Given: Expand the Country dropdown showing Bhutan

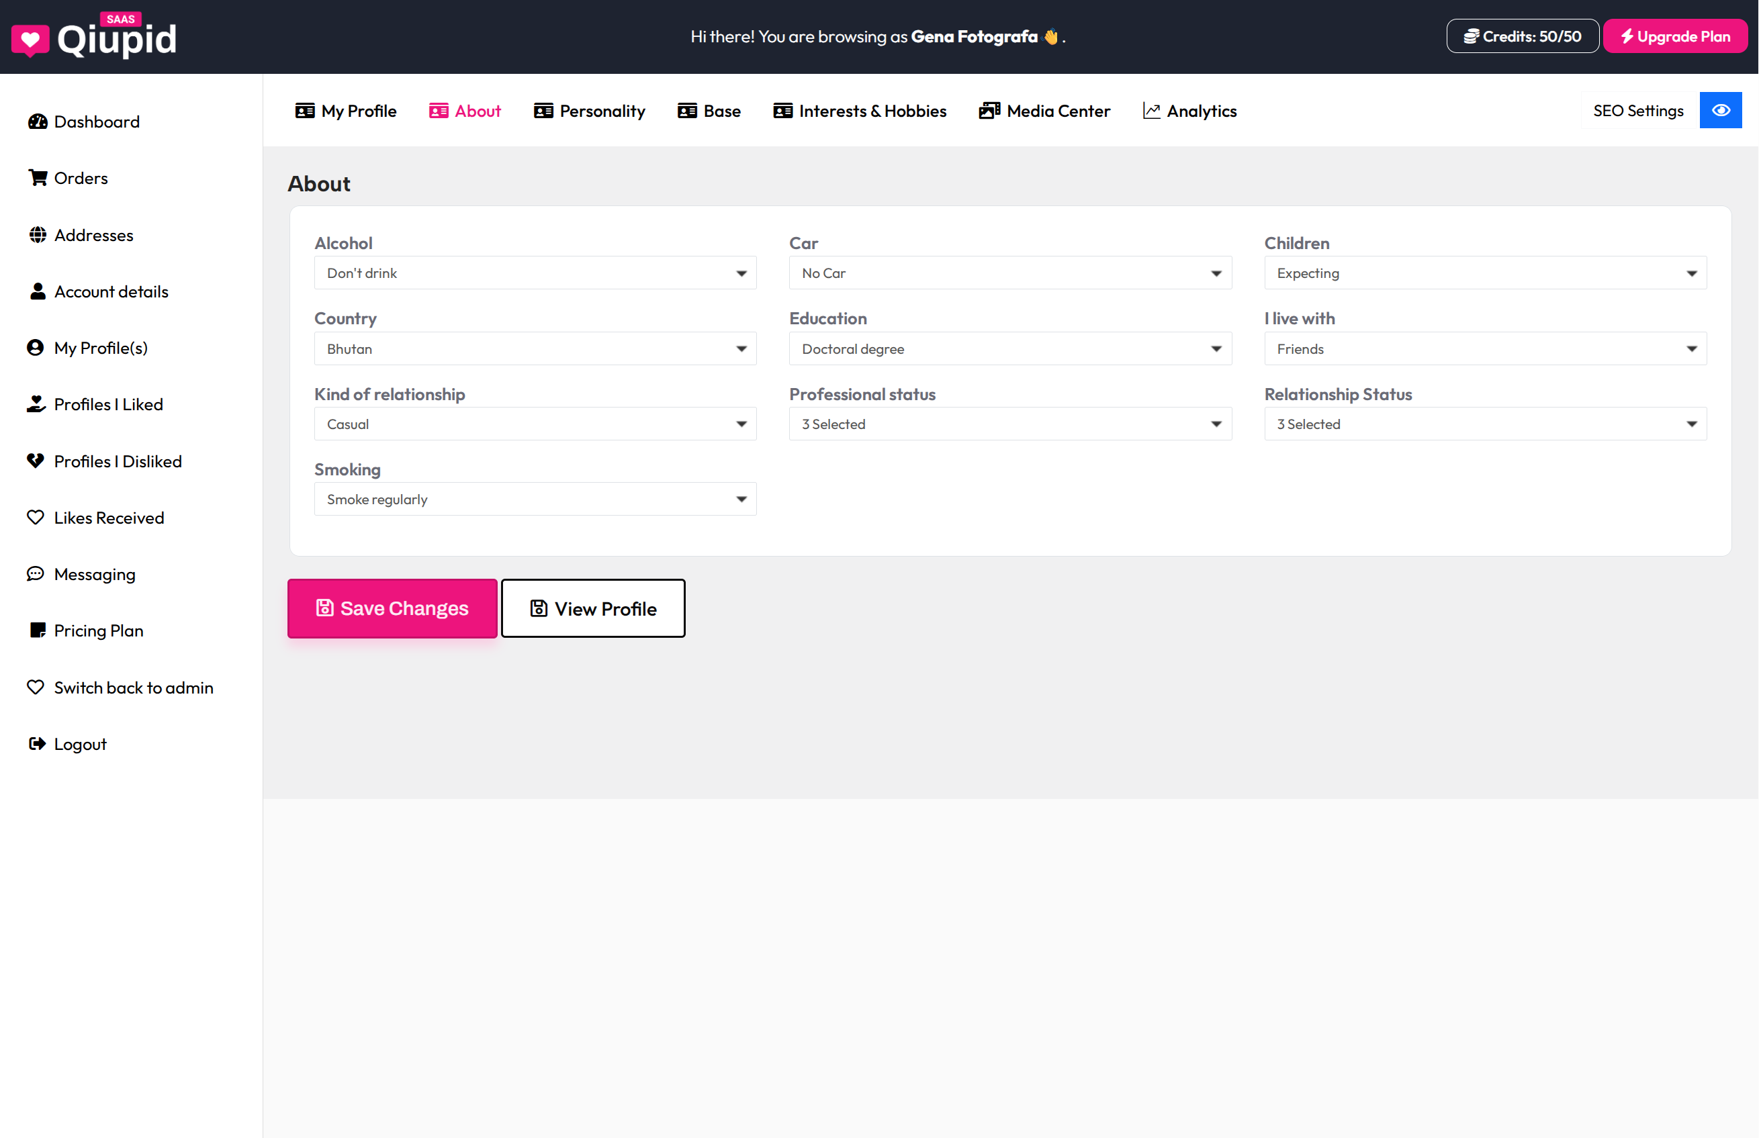Looking at the screenshot, I should (x=535, y=348).
